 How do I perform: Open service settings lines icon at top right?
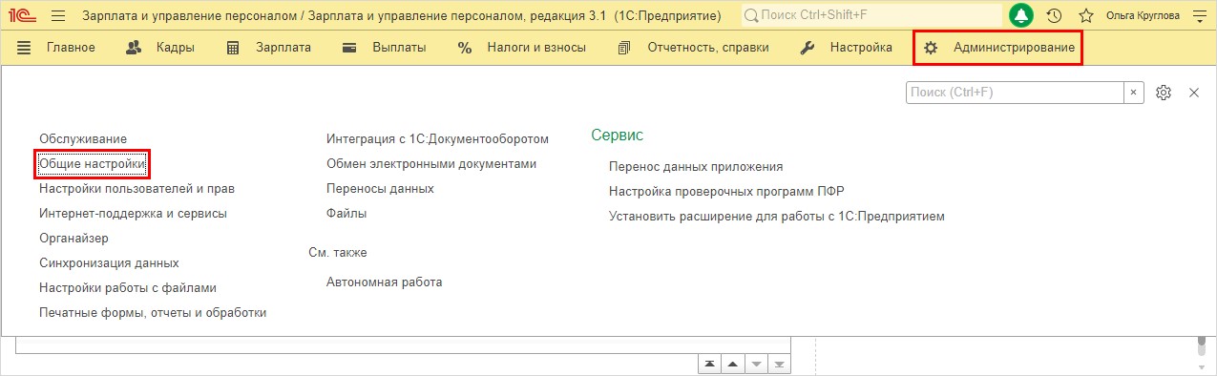(1200, 16)
